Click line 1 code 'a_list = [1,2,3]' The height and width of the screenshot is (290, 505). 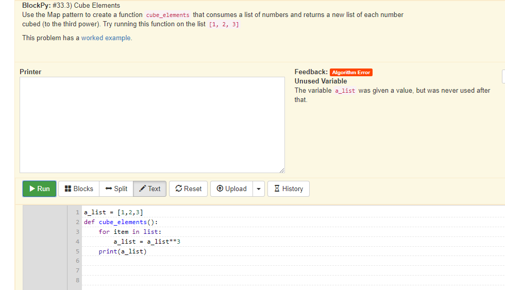pos(113,212)
